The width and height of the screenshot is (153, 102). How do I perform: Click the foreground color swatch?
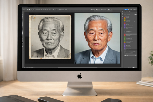pyautogui.click(x=22, y=42)
